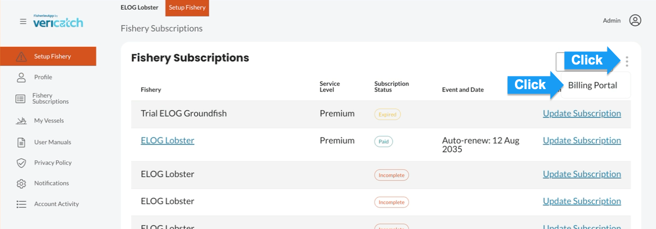Click the Fishery Subscriptions list icon
The height and width of the screenshot is (229, 656).
(21, 99)
